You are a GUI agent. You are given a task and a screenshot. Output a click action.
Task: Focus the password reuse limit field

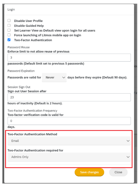tap(69, 58)
